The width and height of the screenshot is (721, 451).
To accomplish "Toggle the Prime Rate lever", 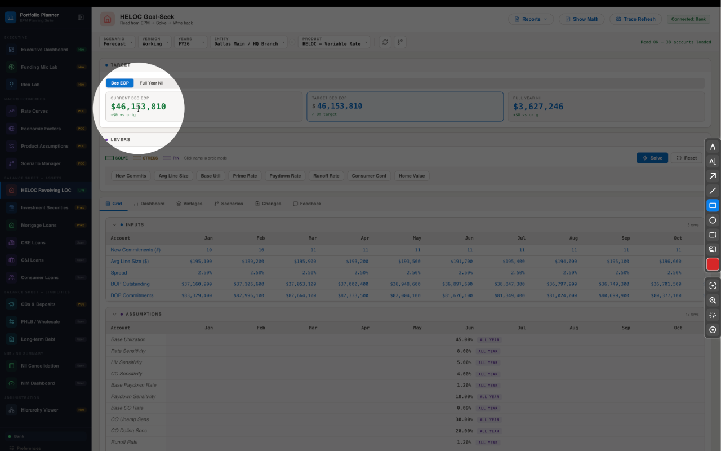I will click(x=245, y=176).
